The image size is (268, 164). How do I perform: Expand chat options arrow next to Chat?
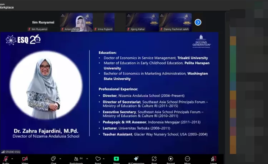tap(60, 159)
